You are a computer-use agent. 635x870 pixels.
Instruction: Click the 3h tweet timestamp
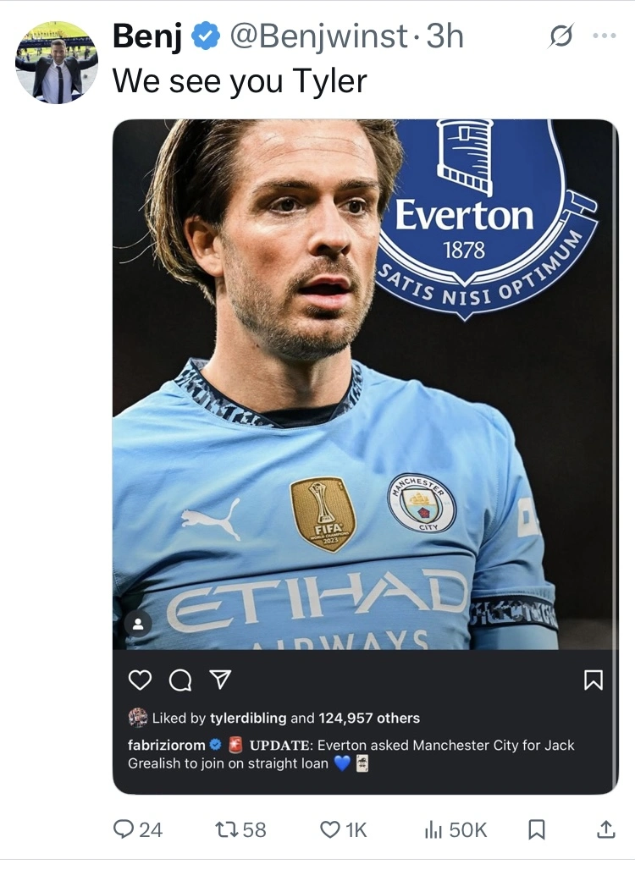tap(444, 36)
